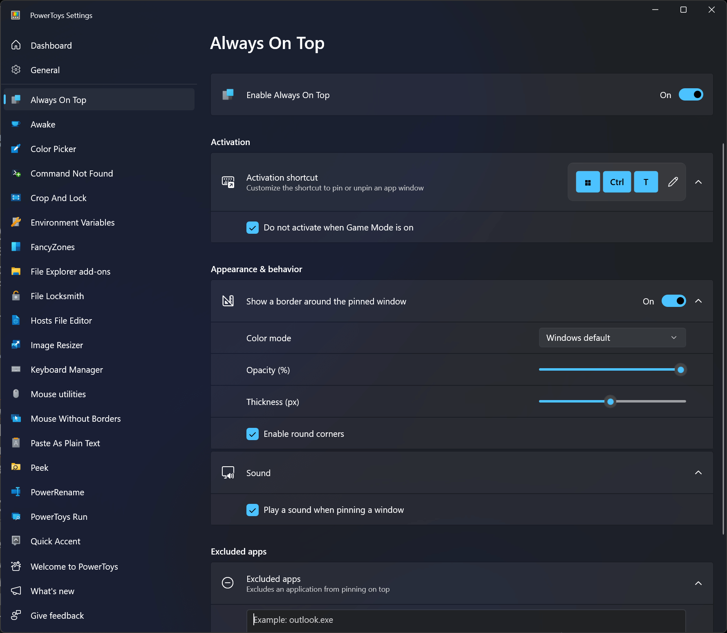
Task: Select the Keyboard Manager icon
Action: [x=16, y=369]
